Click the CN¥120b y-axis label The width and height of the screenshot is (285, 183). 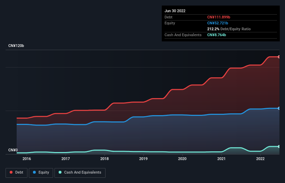(16, 46)
